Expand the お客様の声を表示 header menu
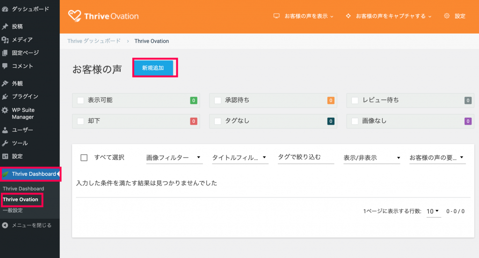The image size is (479, 258). [303, 16]
